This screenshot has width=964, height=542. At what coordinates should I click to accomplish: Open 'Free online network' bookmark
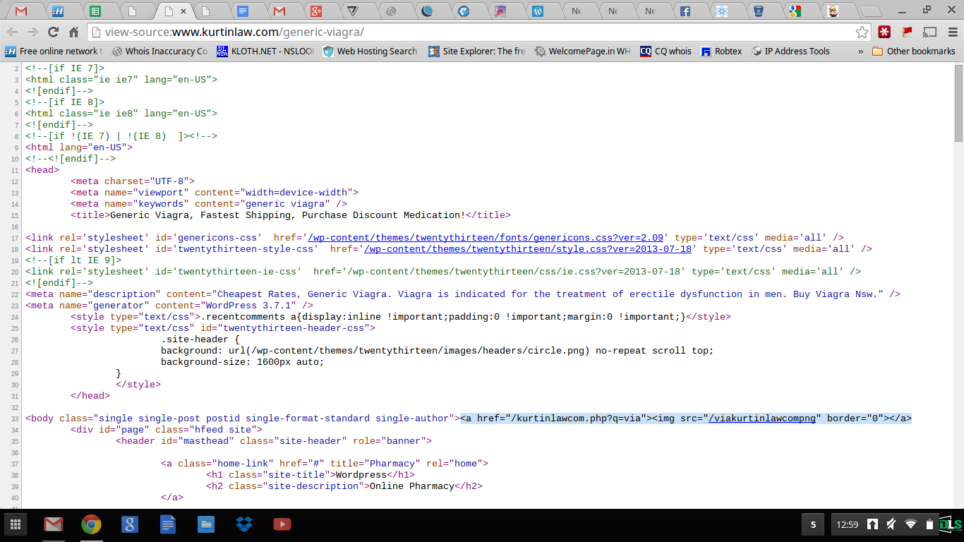point(53,51)
